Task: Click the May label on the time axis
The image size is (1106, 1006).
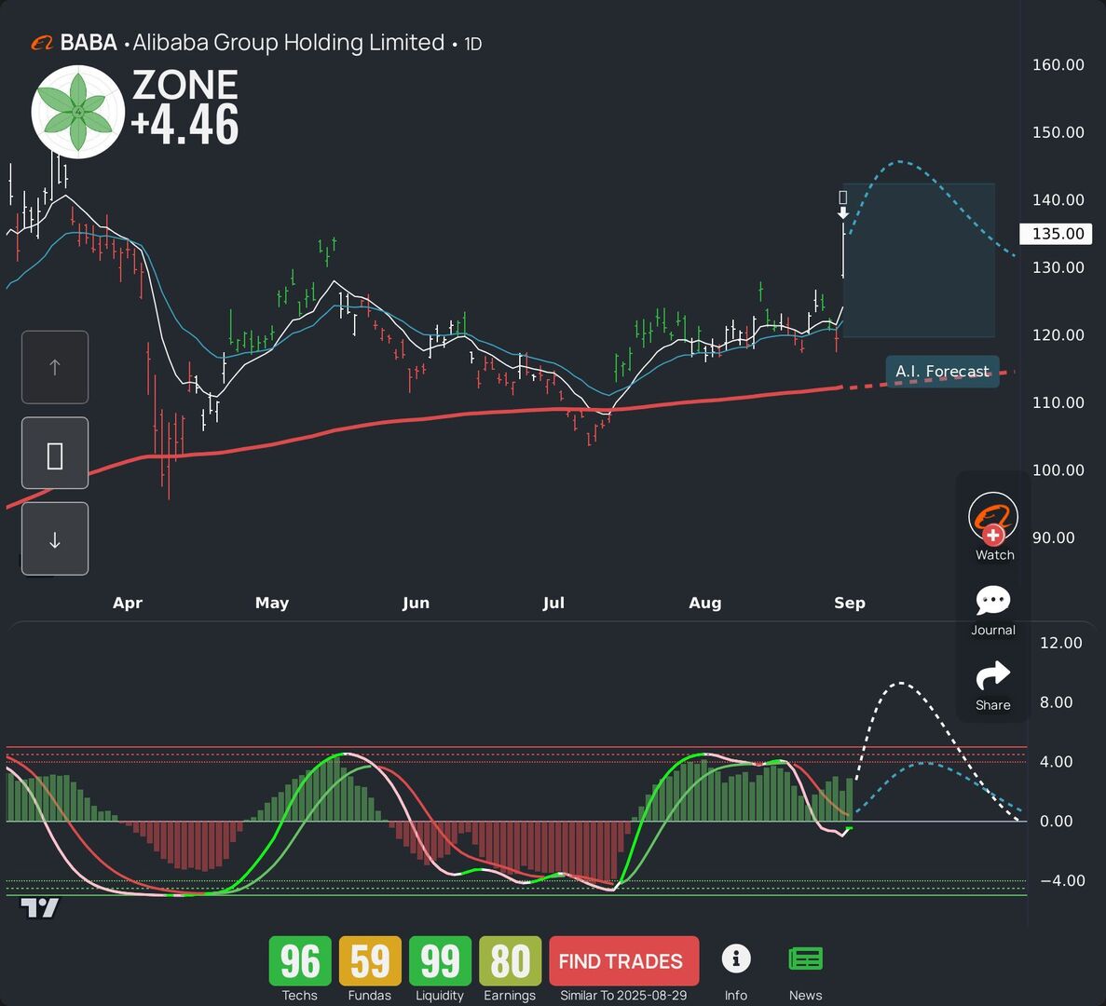Action: 272,603
